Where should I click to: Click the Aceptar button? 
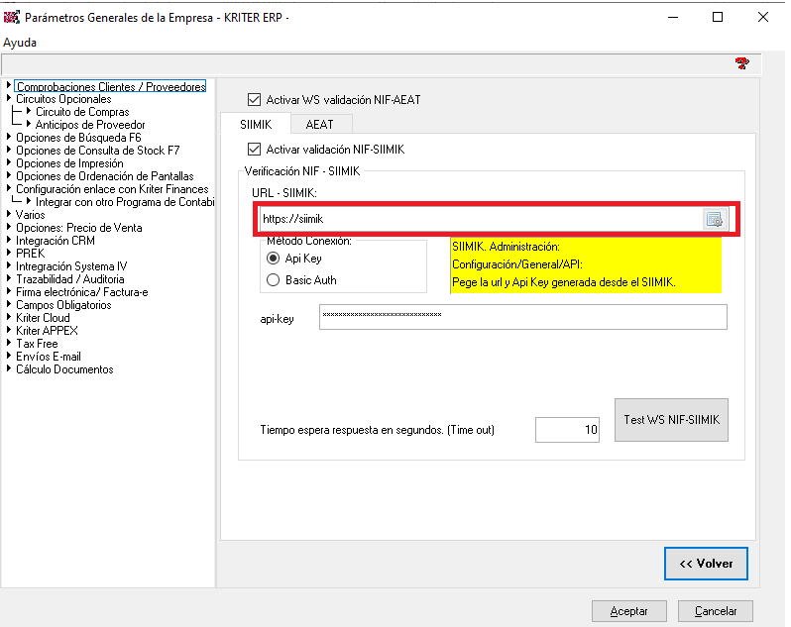tap(628, 611)
